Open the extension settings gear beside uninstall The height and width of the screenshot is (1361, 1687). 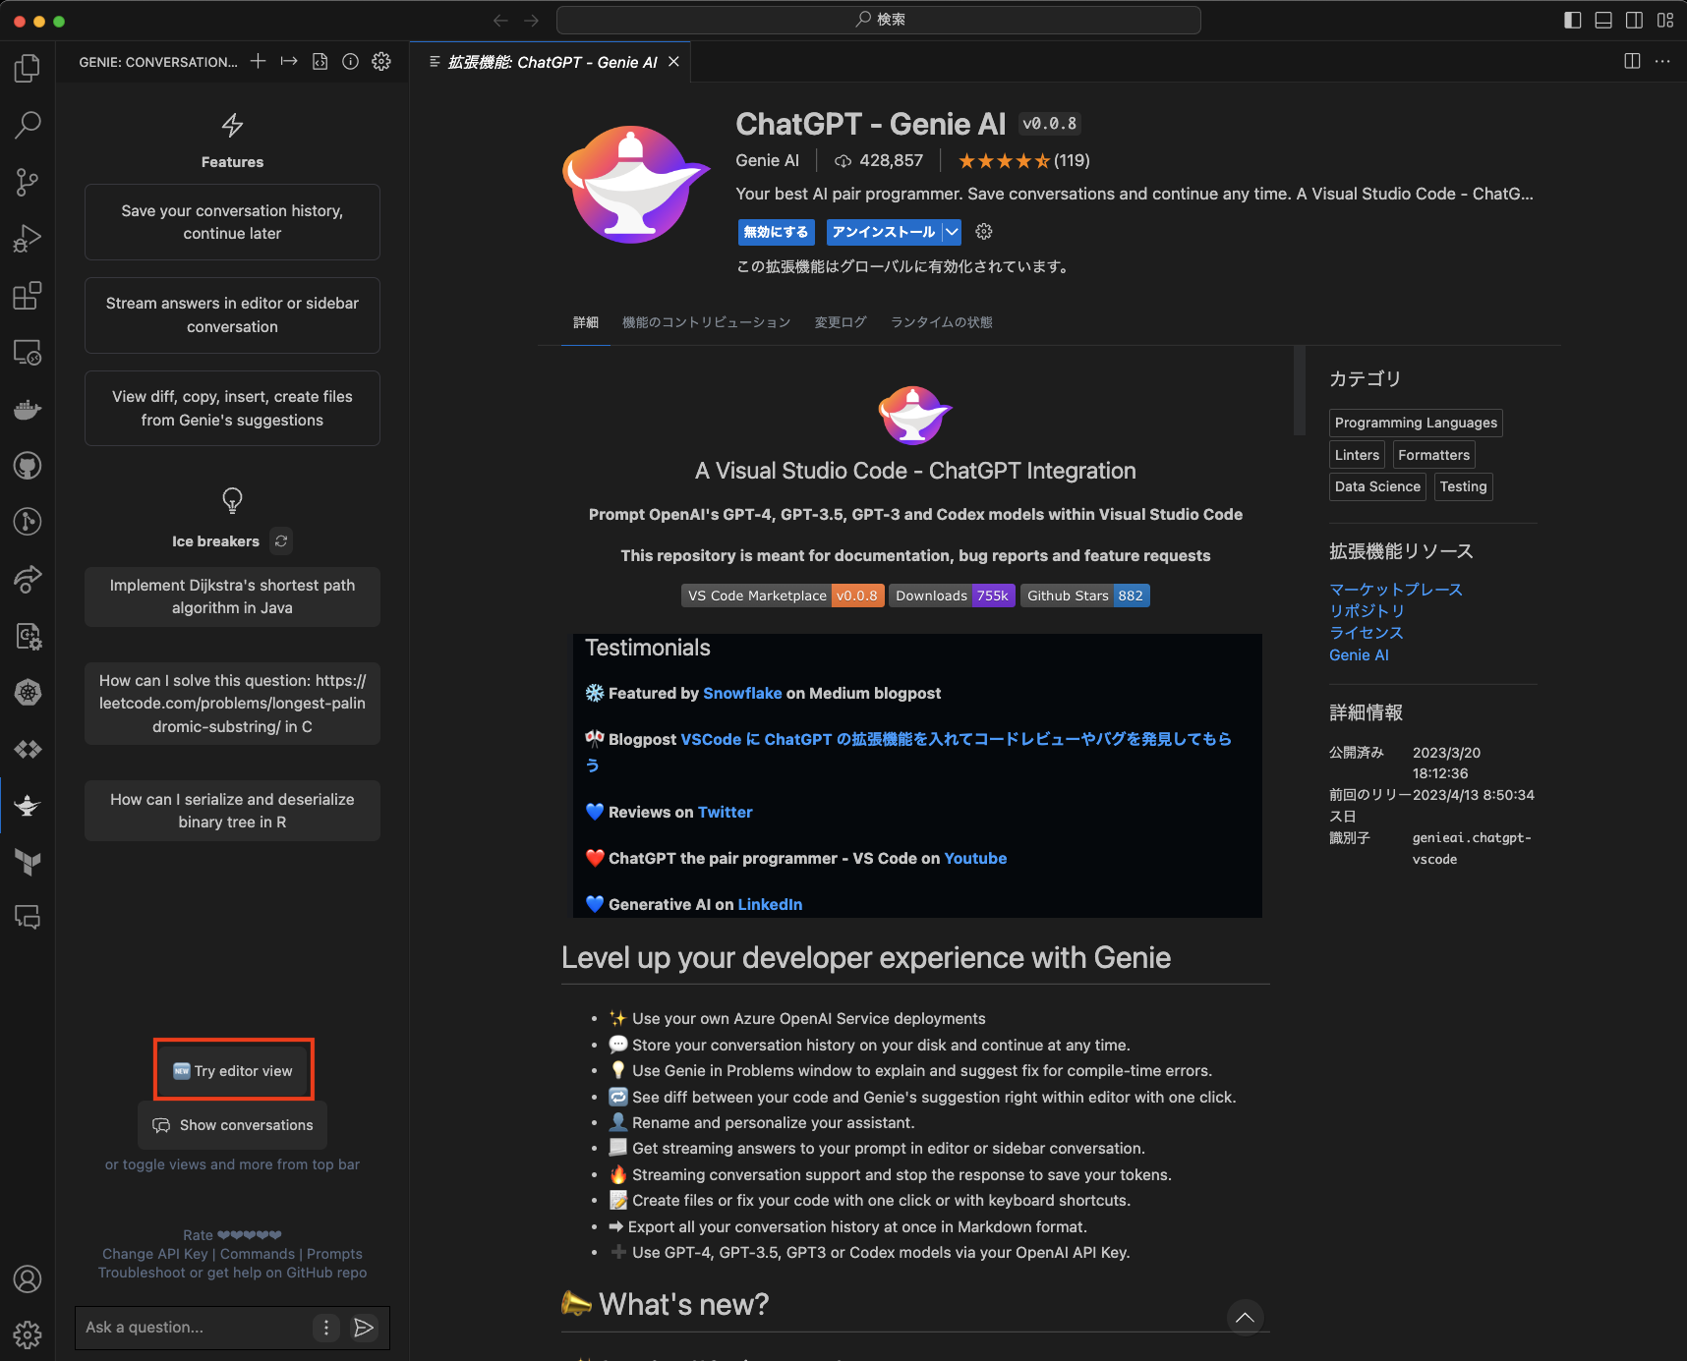pyautogui.click(x=984, y=232)
